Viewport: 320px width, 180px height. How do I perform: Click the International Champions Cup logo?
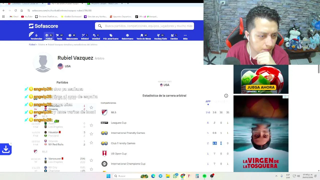pos(104,164)
